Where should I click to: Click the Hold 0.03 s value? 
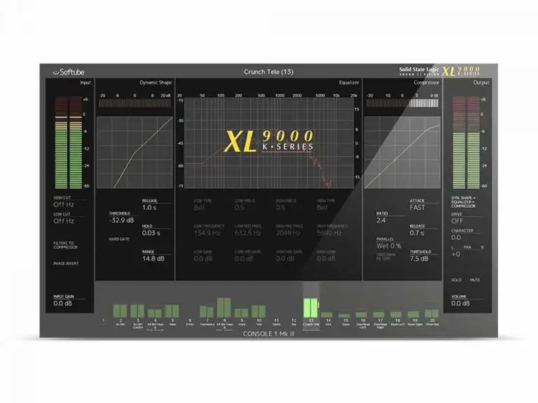[x=151, y=233]
